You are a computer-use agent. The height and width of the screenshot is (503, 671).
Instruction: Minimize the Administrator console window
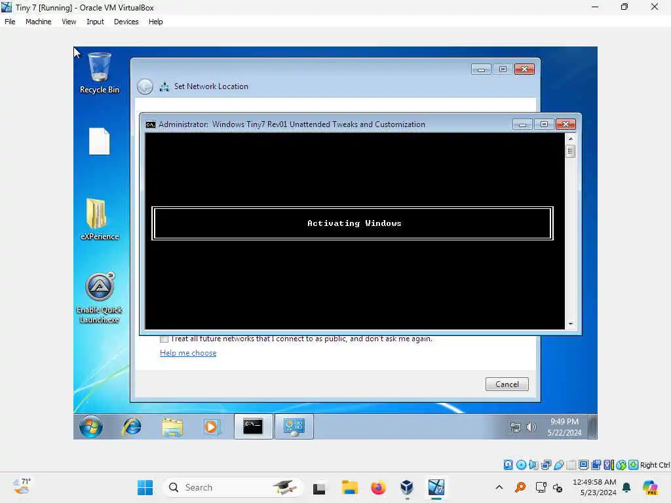pos(522,124)
